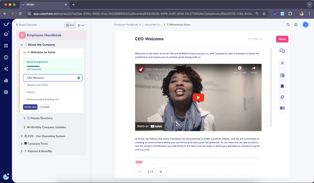Viewport: 314px width, 183px height.
Task: Open the search magnifier icon
Action: [288, 25]
